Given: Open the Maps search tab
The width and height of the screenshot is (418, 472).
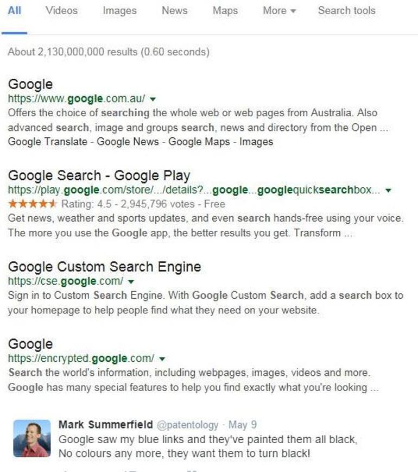Looking at the screenshot, I should click(x=225, y=11).
